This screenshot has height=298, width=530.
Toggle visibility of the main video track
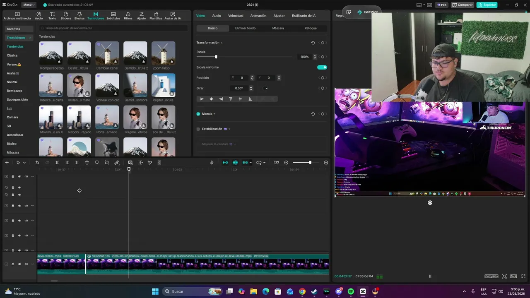pyautogui.click(x=19, y=264)
